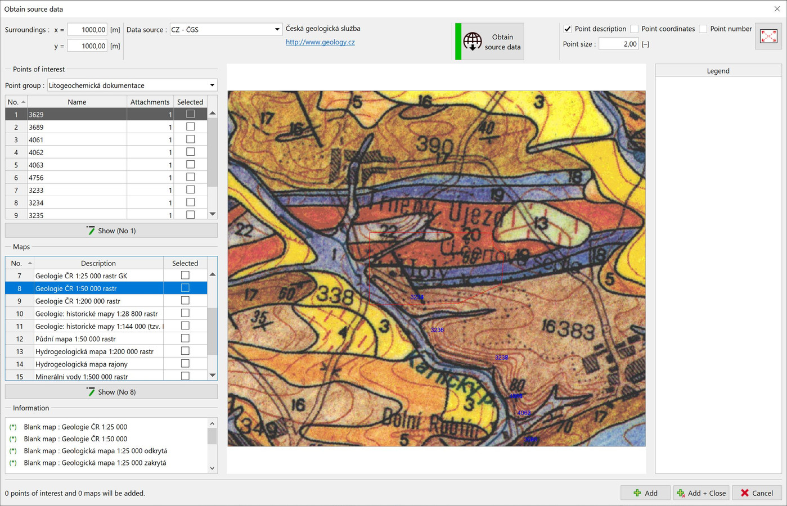Click the Surroundings x value field
The image size is (787, 506).
87,30
